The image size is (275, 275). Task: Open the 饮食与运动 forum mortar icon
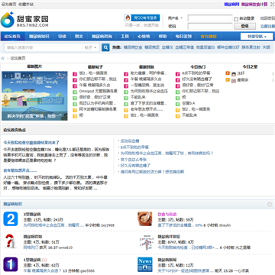click(x=145, y=218)
